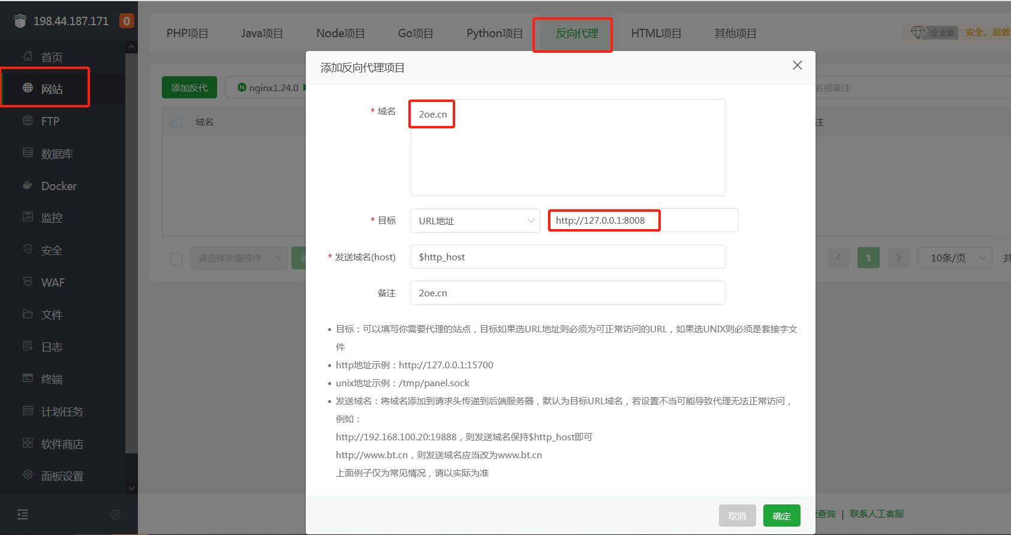1011x535 pixels.
Task: Click the 确定 confirm button
Action: click(x=782, y=516)
